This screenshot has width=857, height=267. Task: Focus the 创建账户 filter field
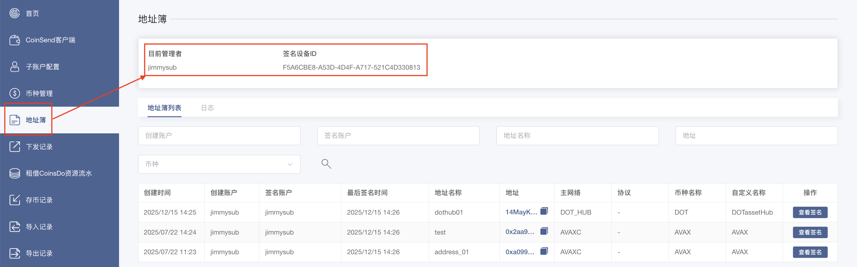219,135
